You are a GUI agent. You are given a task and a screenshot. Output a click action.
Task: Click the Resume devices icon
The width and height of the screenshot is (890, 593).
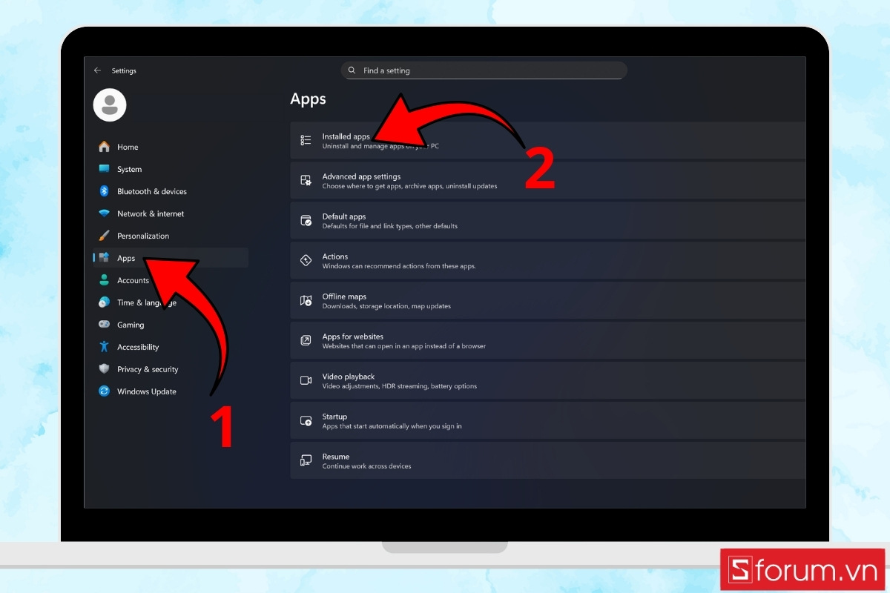306,460
